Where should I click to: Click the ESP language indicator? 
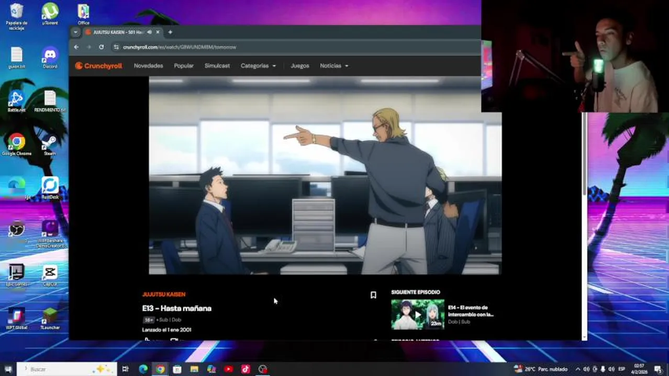pos(622,369)
